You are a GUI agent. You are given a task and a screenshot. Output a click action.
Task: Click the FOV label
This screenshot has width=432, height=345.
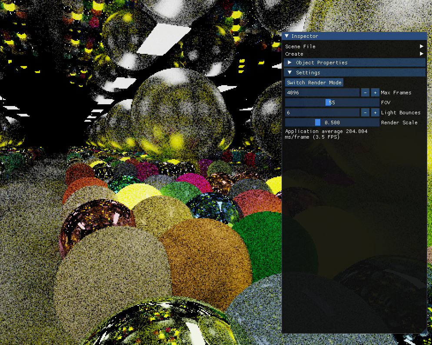(385, 103)
